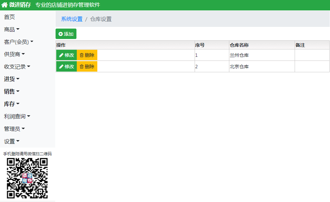Expand the 供货商 dropdown menu

(14, 54)
